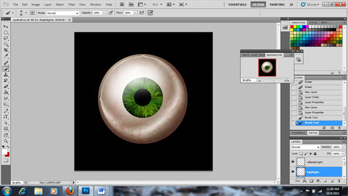This screenshot has height=196, width=348.
Task: Launch Mini Bridge from the top bar
Action: coord(131,5)
